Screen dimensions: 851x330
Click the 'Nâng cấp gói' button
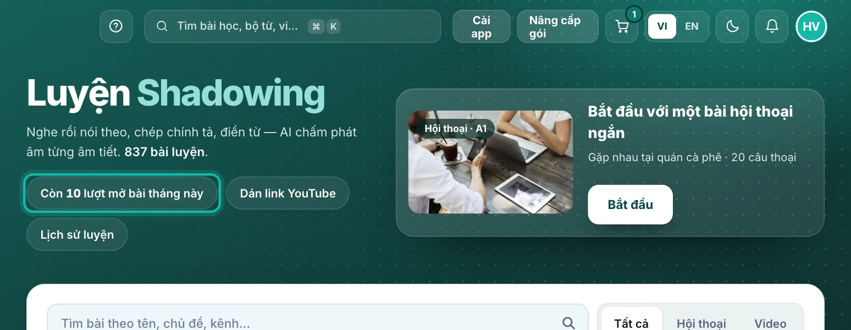[x=557, y=26]
